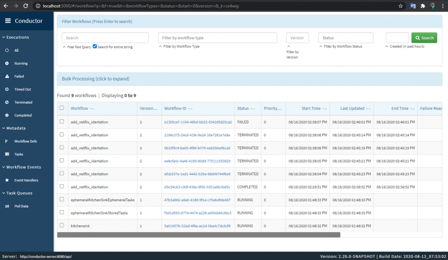Click the Event Handlers star icon
Screen dimensions: 448x260
point(7,180)
